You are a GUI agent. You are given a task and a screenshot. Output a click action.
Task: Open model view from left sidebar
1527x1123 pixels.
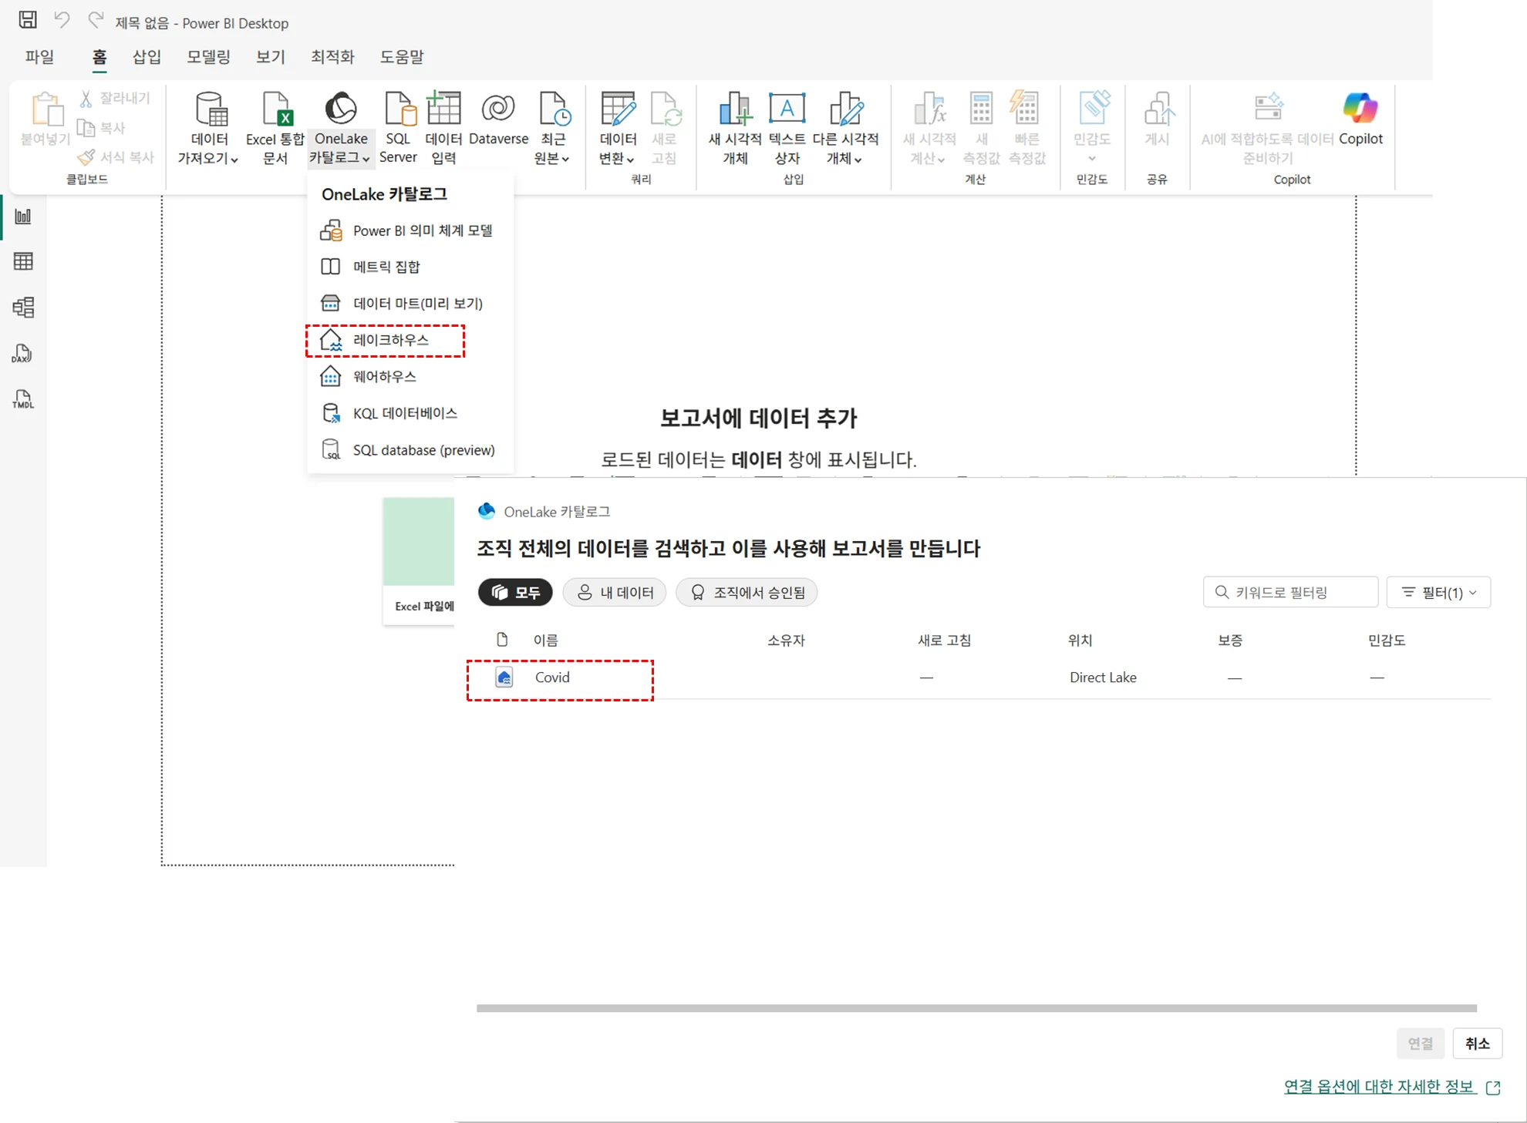[23, 308]
